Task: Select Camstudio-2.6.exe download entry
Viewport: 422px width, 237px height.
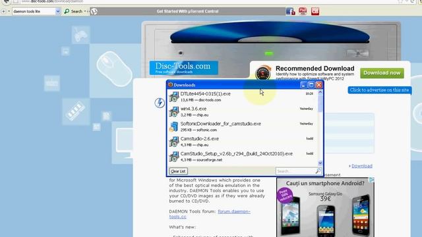Action: click(x=242, y=142)
